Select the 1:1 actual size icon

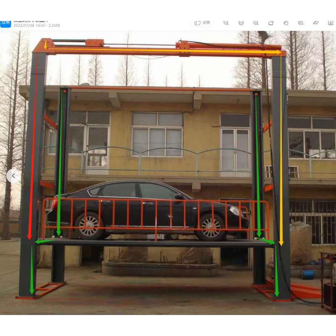[x=241, y=23]
